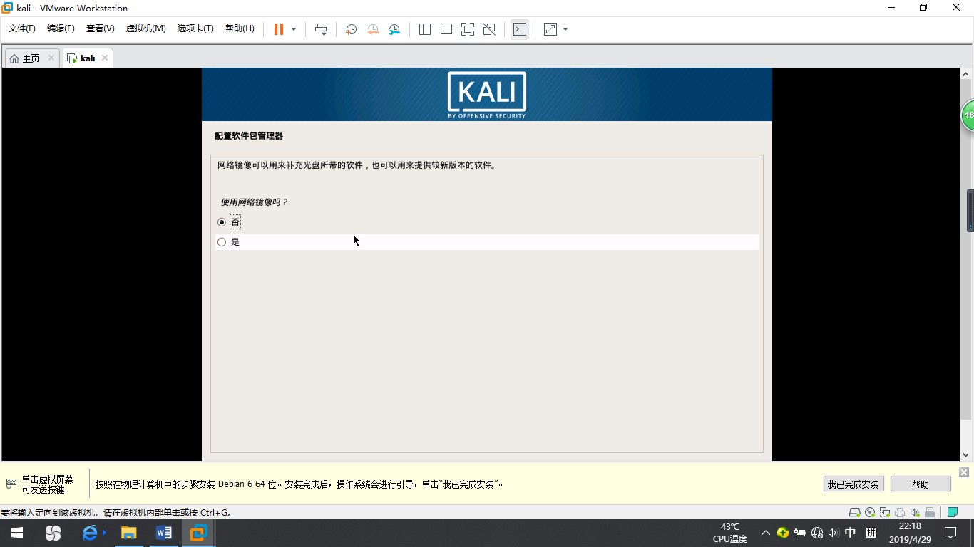Screen dimensions: 974x547
Task: Send Ctrl+Alt+Del to the virtual machine
Action: 321,29
